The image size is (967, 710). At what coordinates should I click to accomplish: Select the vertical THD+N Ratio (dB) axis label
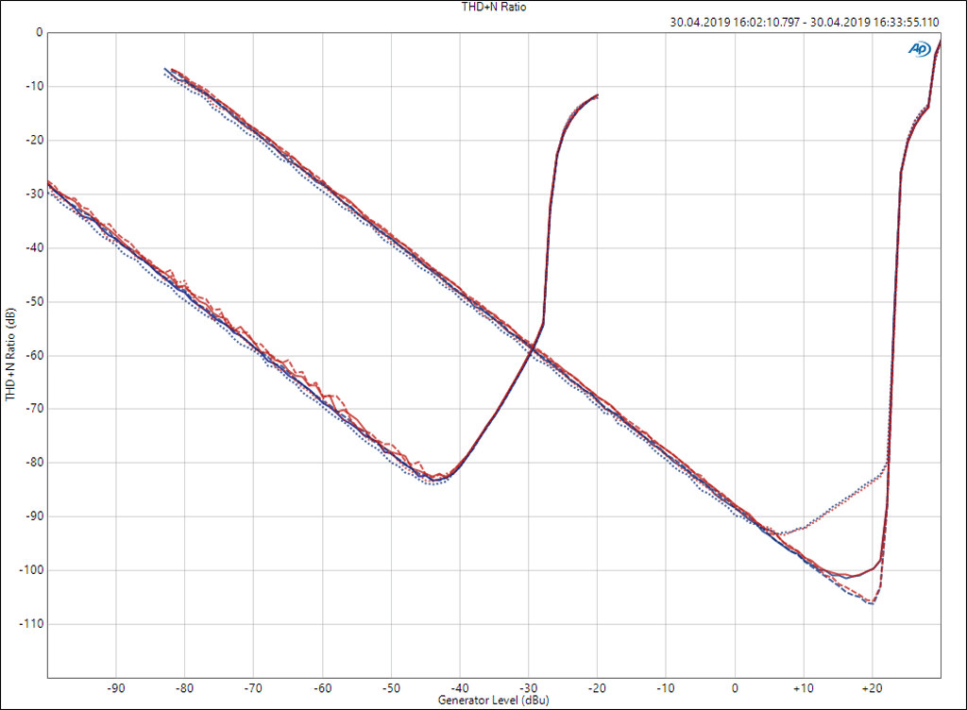pos(9,355)
